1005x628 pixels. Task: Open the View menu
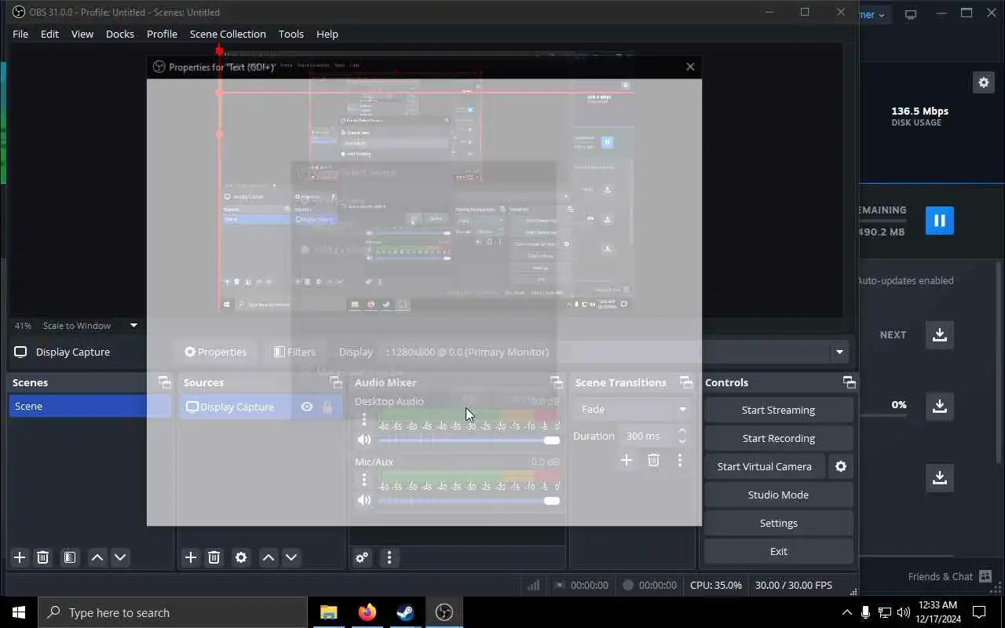(x=82, y=34)
